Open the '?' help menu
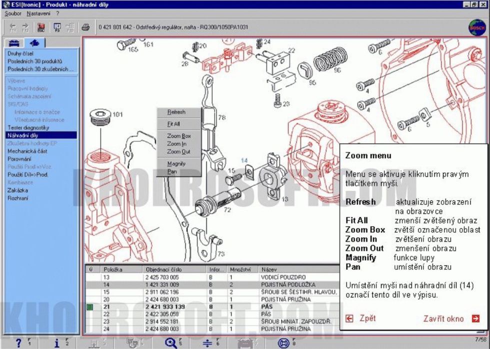The width and height of the screenshot is (490, 349). click(x=57, y=13)
